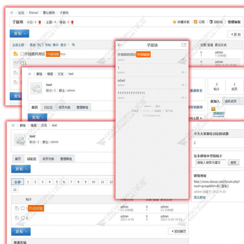244x244 pixels.
Task: Tick the checkbox for post 2 in 讨论区
Action: point(23,218)
